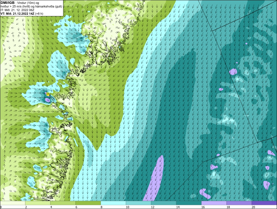Click the 14–16 m/s dark teal legend swatch
The height and width of the screenshot is (209, 277).
tap(189, 203)
